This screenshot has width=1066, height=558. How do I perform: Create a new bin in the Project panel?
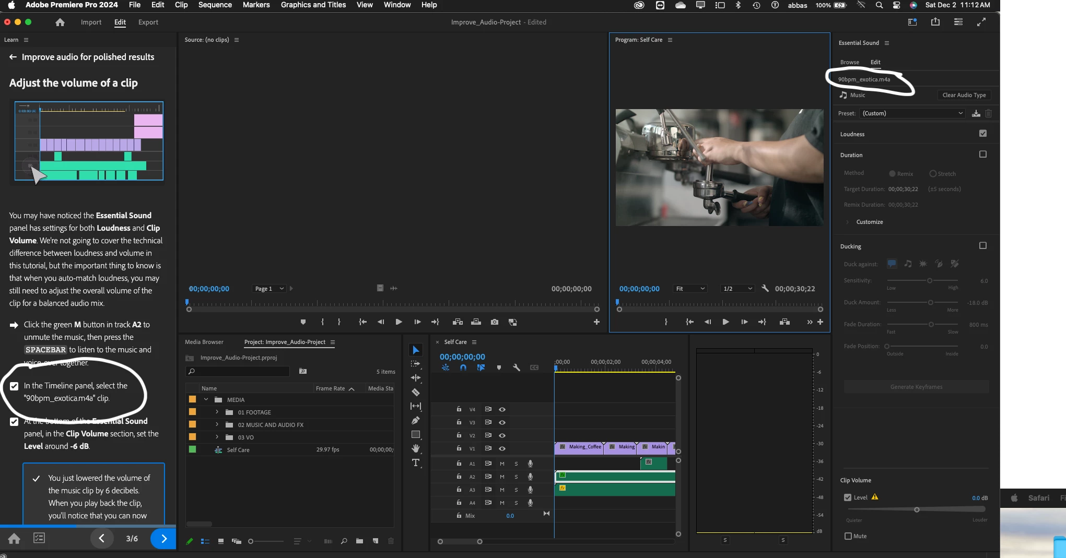click(359, 541)
